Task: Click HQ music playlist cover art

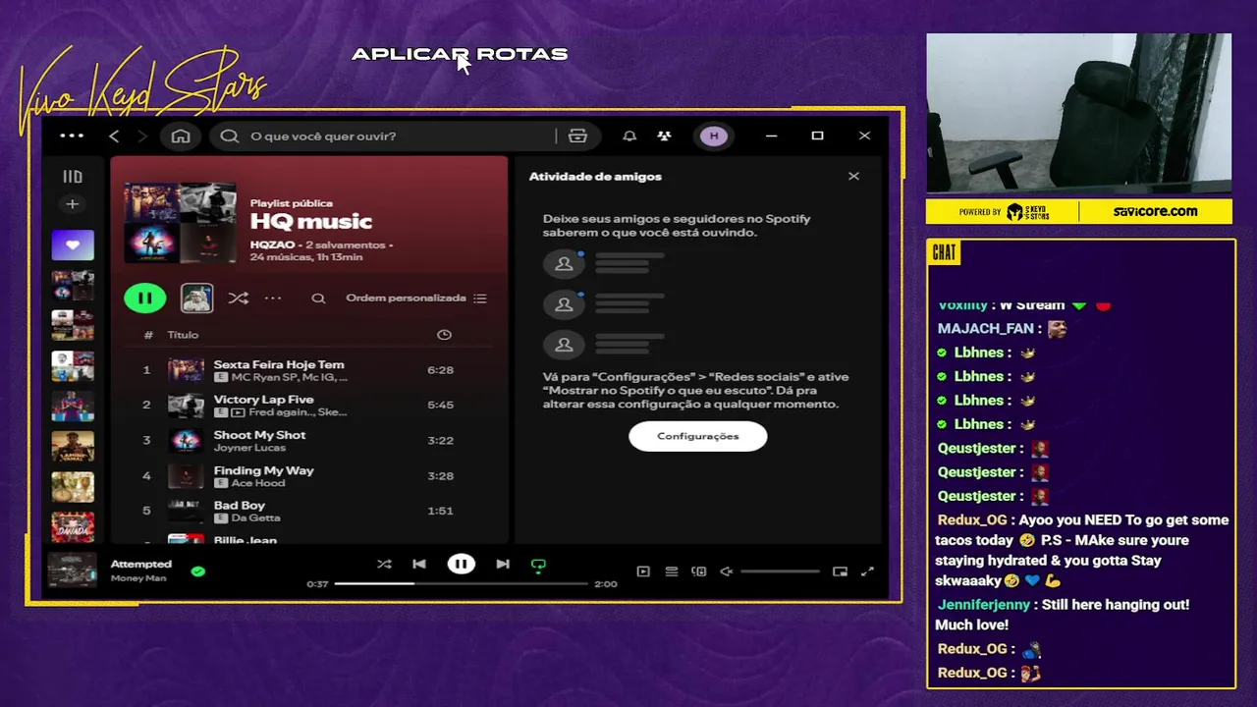Action: point(181,223)
